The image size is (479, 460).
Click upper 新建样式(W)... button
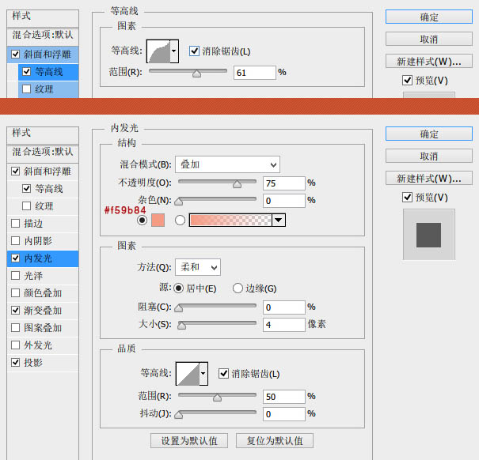429,62
